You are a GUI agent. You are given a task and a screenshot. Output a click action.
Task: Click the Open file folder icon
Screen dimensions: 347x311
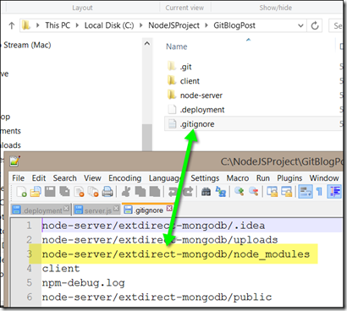(36, 192)
